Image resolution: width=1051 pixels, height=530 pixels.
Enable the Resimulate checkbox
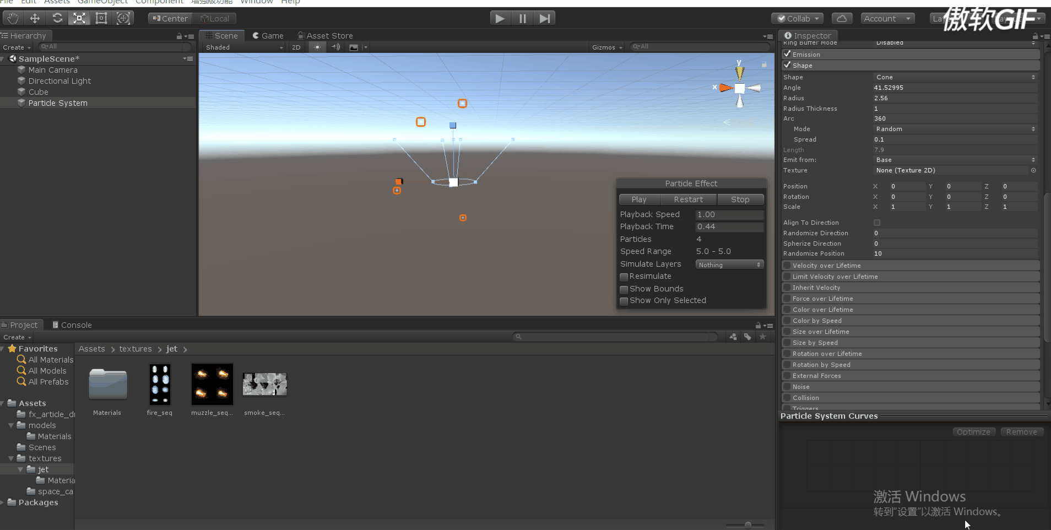tap(624, 277)
